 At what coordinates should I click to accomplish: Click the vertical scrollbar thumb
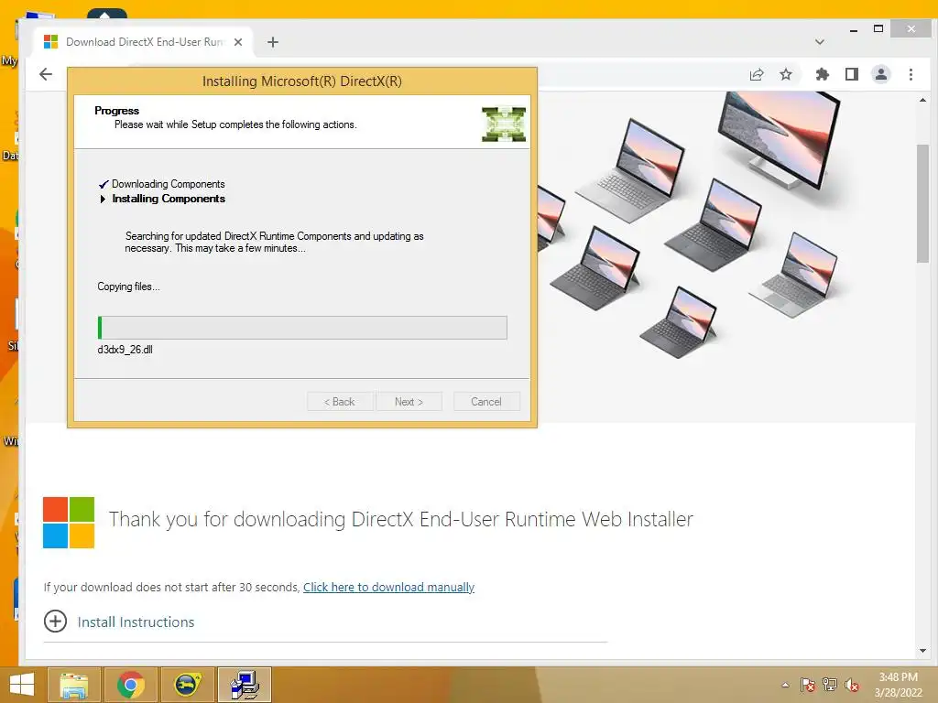pyautogui.click(x=922, y=203)
